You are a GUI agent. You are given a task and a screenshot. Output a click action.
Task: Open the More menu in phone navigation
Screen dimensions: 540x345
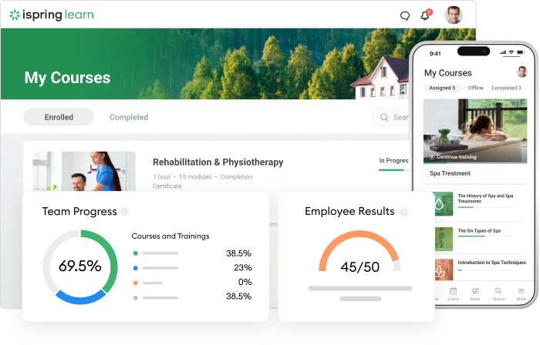coord(521,293)
